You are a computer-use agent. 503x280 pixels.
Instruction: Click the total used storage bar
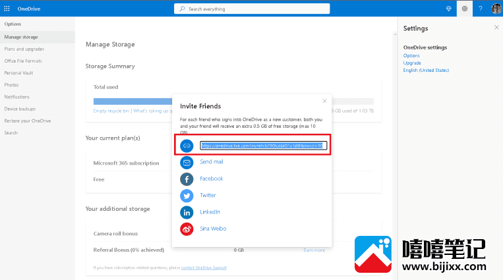coord(233,101)
